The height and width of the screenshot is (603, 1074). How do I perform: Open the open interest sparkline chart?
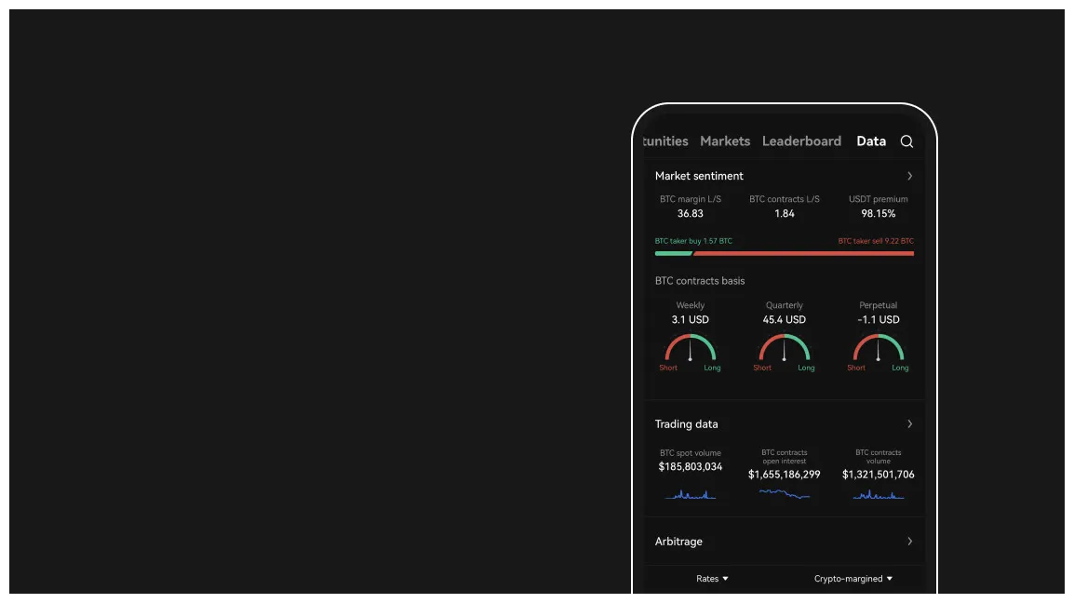785,493
